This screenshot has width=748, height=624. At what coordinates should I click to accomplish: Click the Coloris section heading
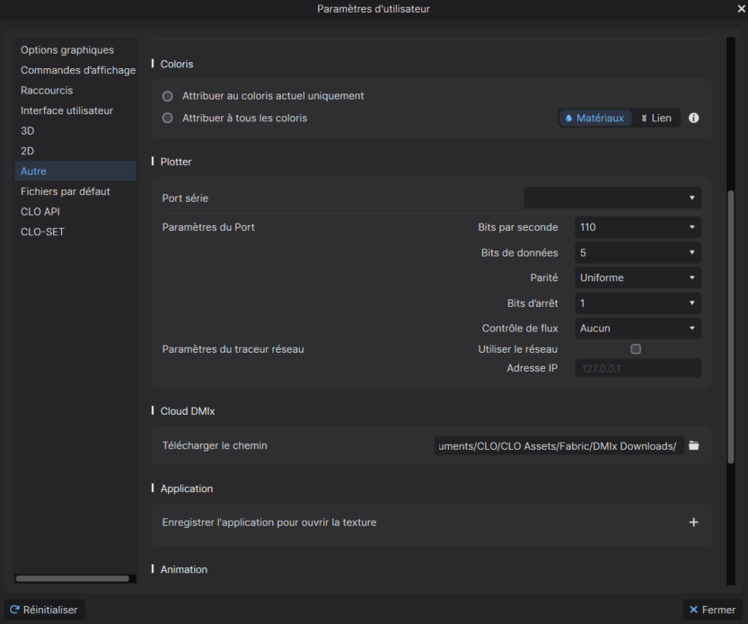tap(177, 64)
